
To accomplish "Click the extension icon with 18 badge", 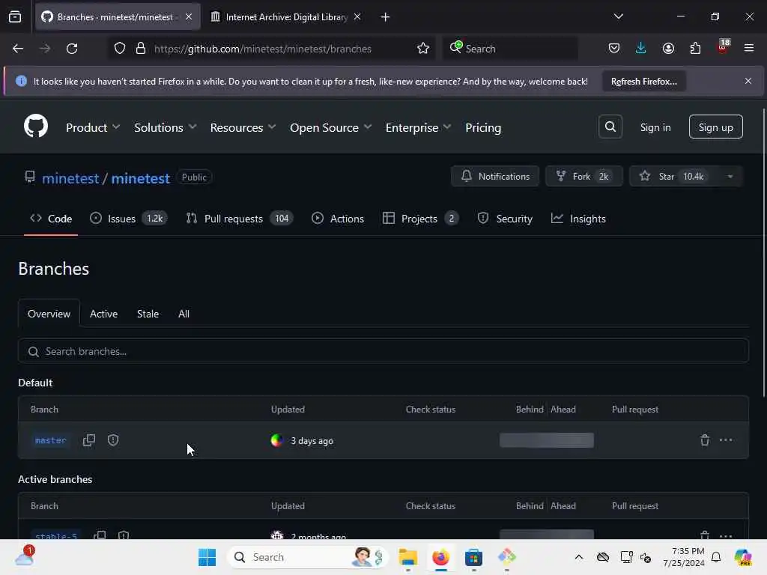I will (x=723, y=47).
